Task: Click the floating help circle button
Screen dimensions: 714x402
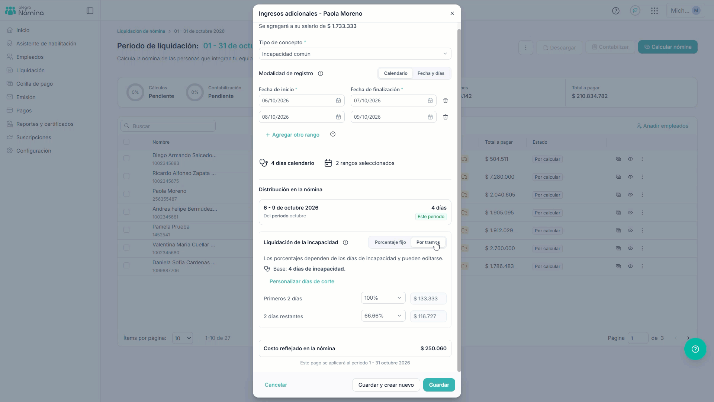Action: tap(695, 349)
